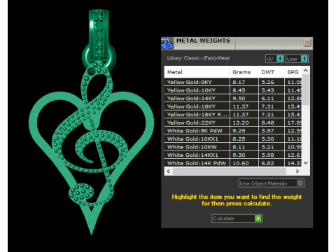Click the 8.11 grams value
This screenshot has height=252, width=336.
point(239,147)
